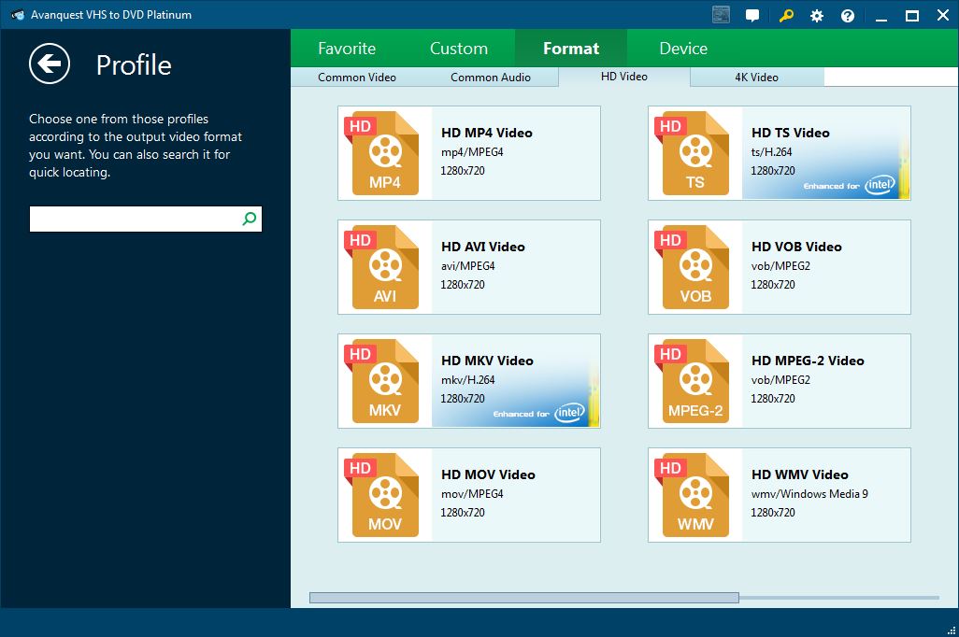This screenshot has height=637, width=959.
Task: Click the mkv/H.264 codec text
Action: tap(468, 380)
